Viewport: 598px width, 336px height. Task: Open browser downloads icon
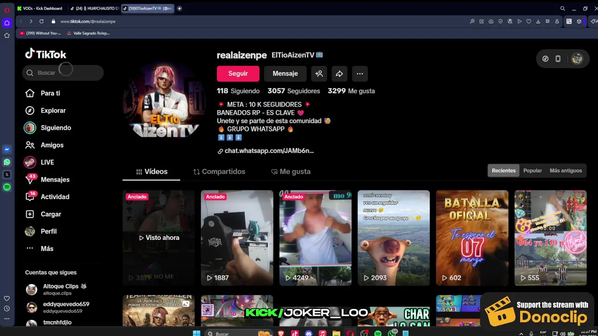538,21
